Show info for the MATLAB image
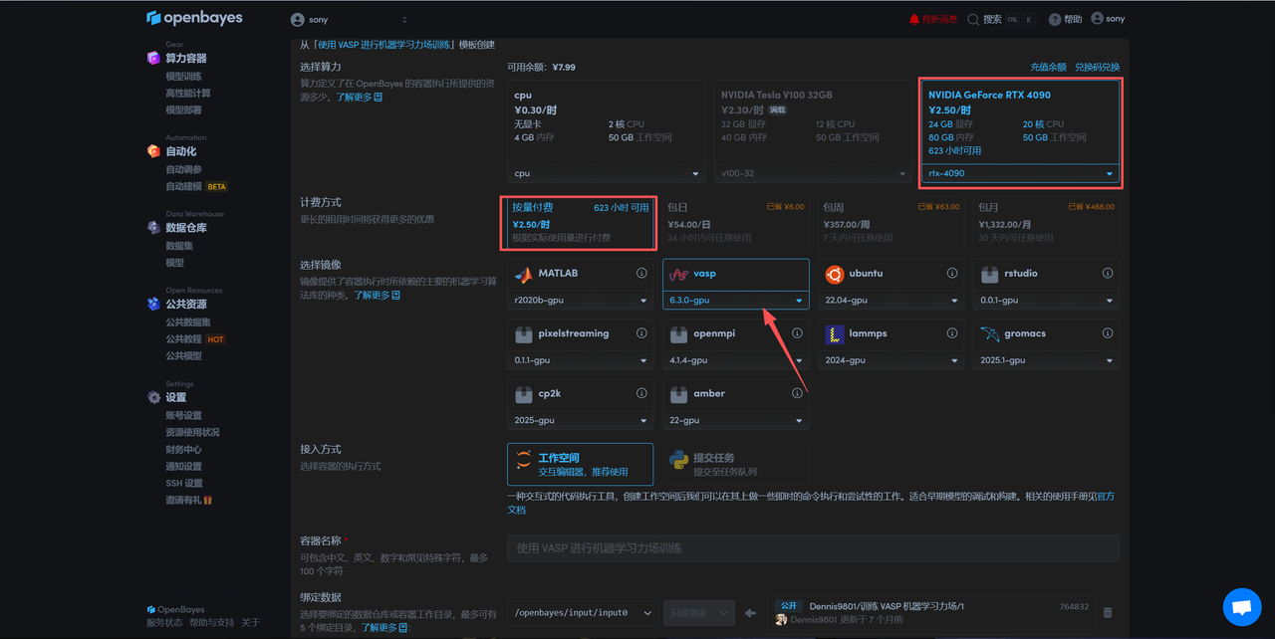Image resolution: width=1275 pixels, height=639 pixels. coord(641,274)
